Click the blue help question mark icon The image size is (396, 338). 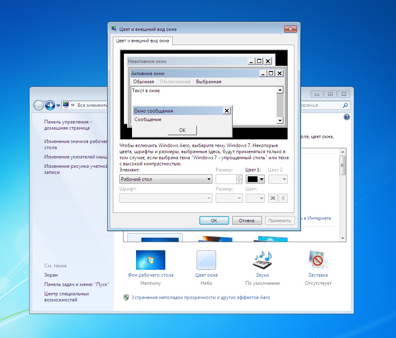coord(346,117)
